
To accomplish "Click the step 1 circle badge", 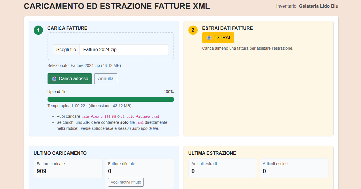I will pos(38,30).
